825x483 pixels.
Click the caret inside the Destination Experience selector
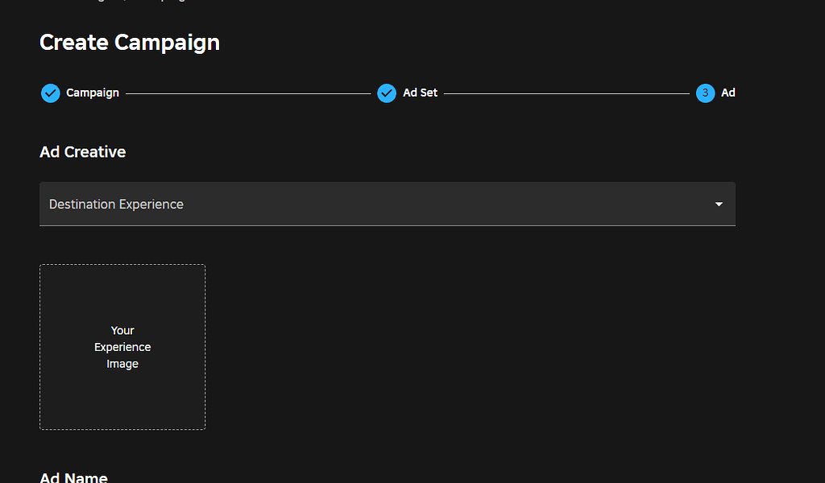[718, 204]
